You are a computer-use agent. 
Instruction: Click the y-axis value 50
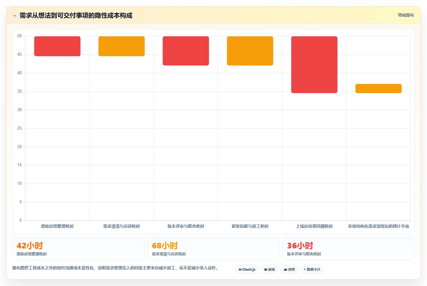point(19,36)
